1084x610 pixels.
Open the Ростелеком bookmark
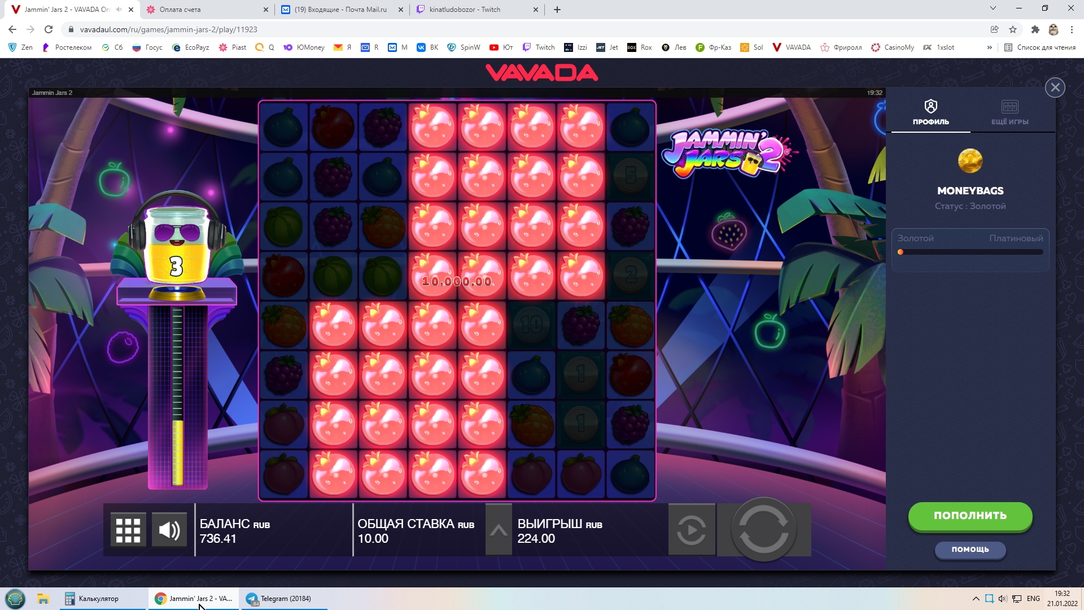click(x=67, y=47)
